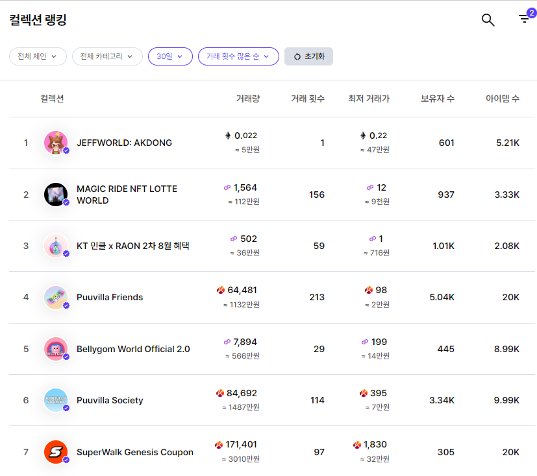The height and width of the screenshot is (476, 537).
Task: Open KT 민클 x RAON 2차 8월 혜택
Action: point(133,246)
